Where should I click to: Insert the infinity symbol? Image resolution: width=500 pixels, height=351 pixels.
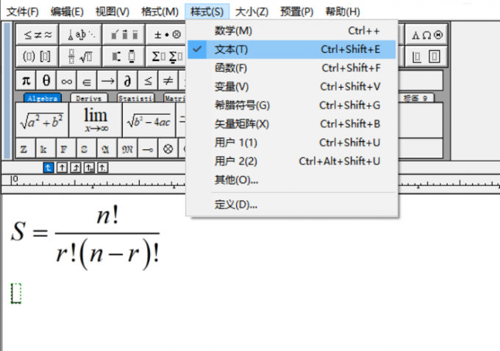67,80
